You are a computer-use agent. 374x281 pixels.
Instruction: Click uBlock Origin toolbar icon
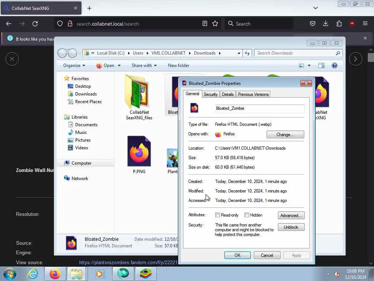pyautogui.click(x=352, y=23)
